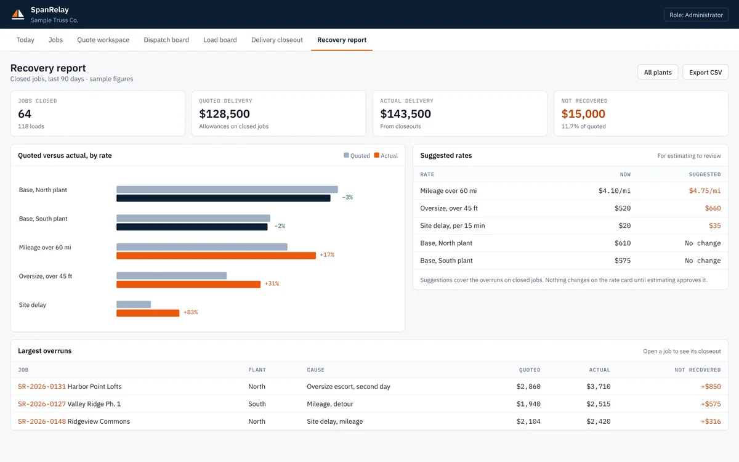
Task: Switch to Delivery closeout tab
Action: coord(277,40)
